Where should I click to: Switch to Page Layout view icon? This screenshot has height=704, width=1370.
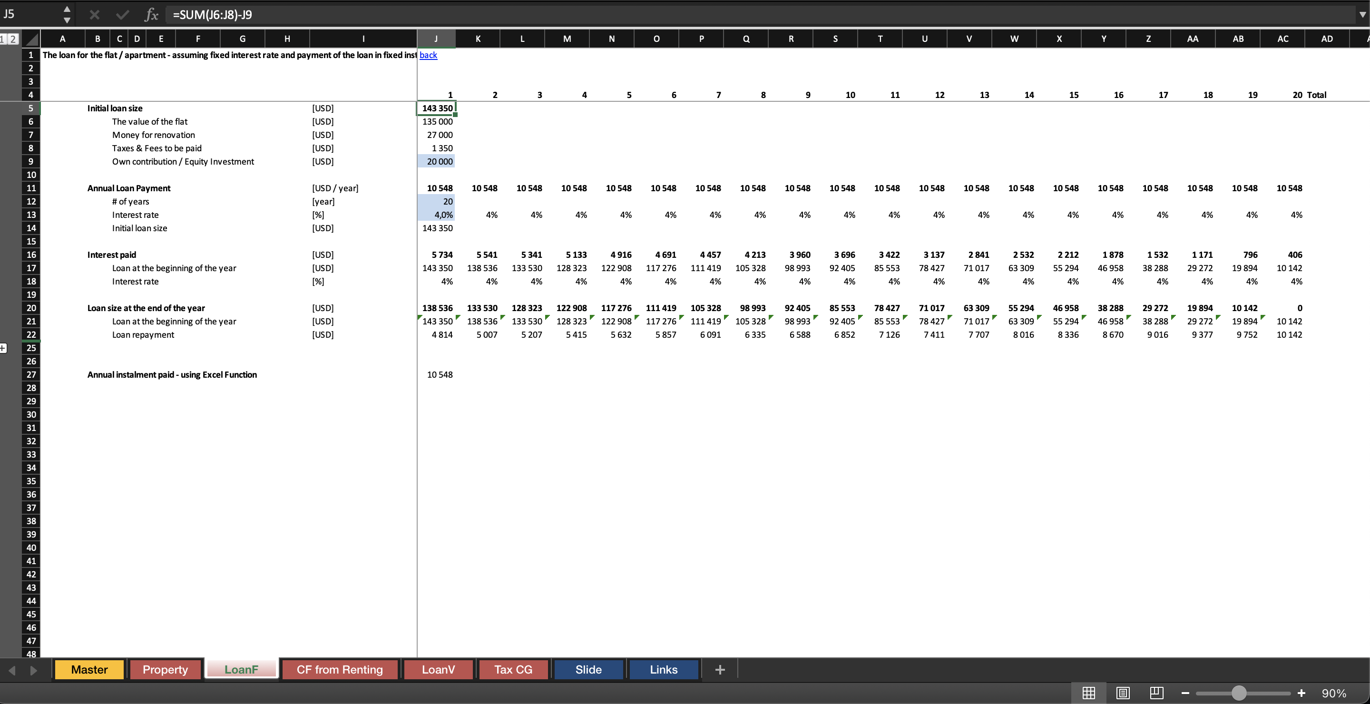click(1123, 693)
